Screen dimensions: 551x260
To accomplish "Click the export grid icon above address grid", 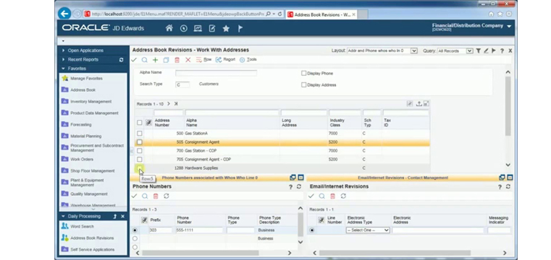I will 419,104.
